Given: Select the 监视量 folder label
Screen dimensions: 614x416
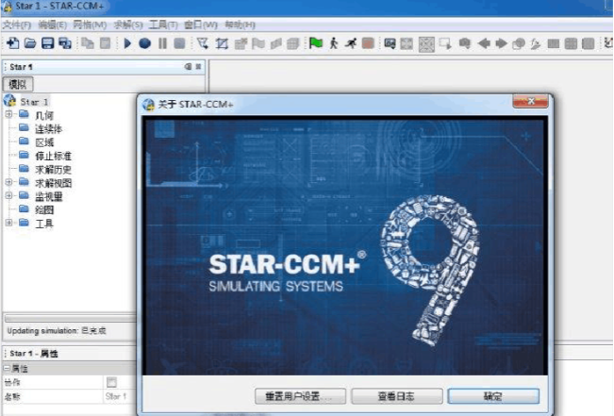Looking at the screenshot, I should coord(49,196).
